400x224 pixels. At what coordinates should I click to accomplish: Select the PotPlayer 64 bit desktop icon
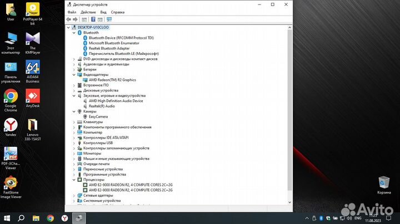pyautogui.click(x=33, y=14)
